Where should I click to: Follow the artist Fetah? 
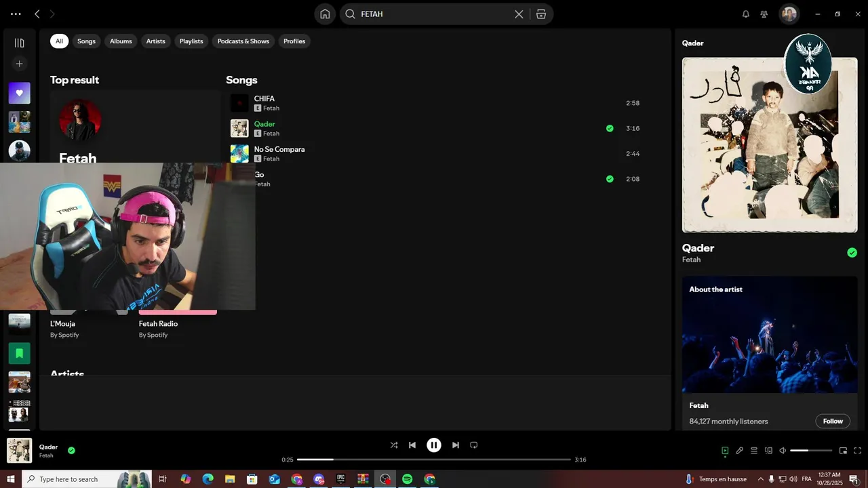833,421
